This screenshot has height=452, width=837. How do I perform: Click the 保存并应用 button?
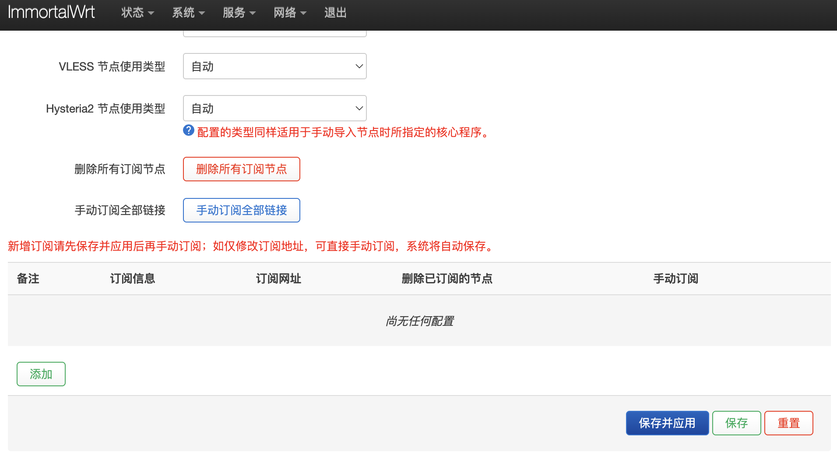(667, 423)
